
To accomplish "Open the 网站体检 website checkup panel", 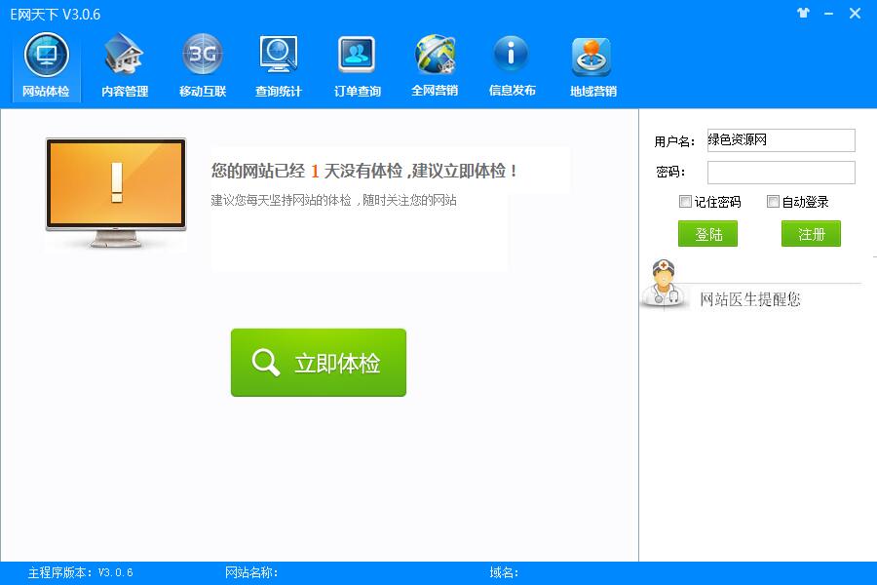I will tap(45, 63).
